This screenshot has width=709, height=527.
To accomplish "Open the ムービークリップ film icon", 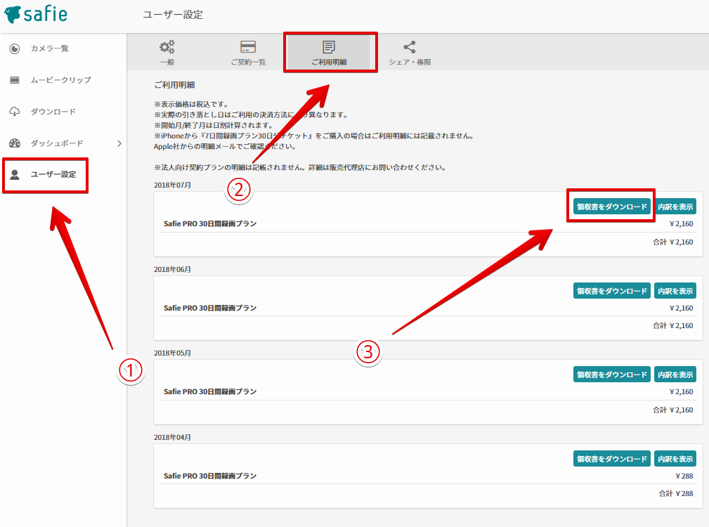I will coord(15,80).
